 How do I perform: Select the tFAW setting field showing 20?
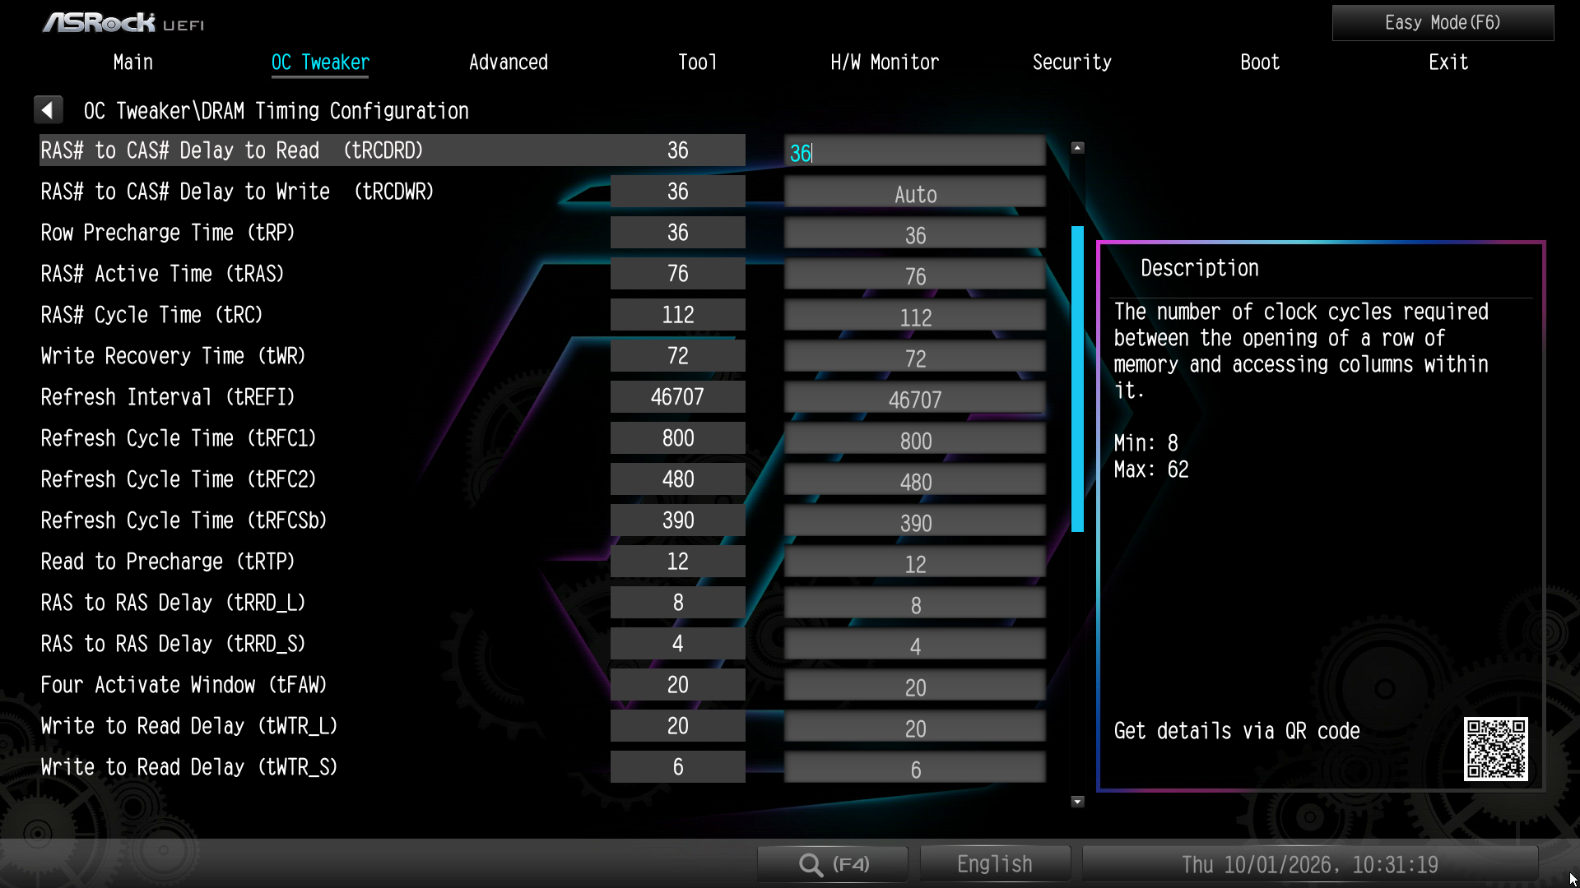click(x=914, y=687)
